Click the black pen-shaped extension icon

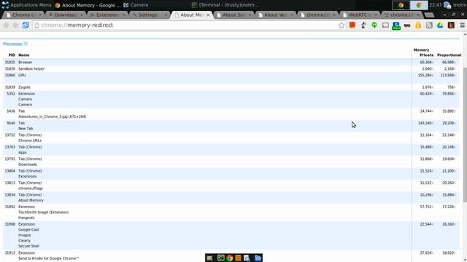pos(363,25)
